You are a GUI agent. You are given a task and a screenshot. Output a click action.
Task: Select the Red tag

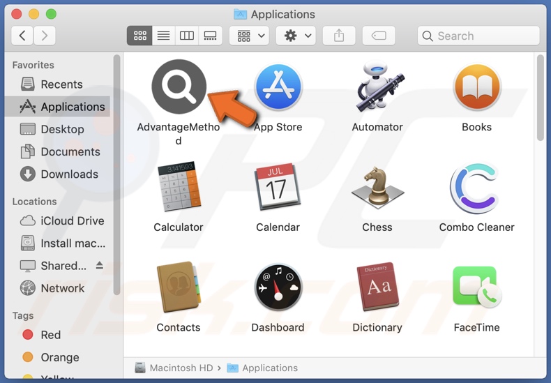click(x=58, y=334)
